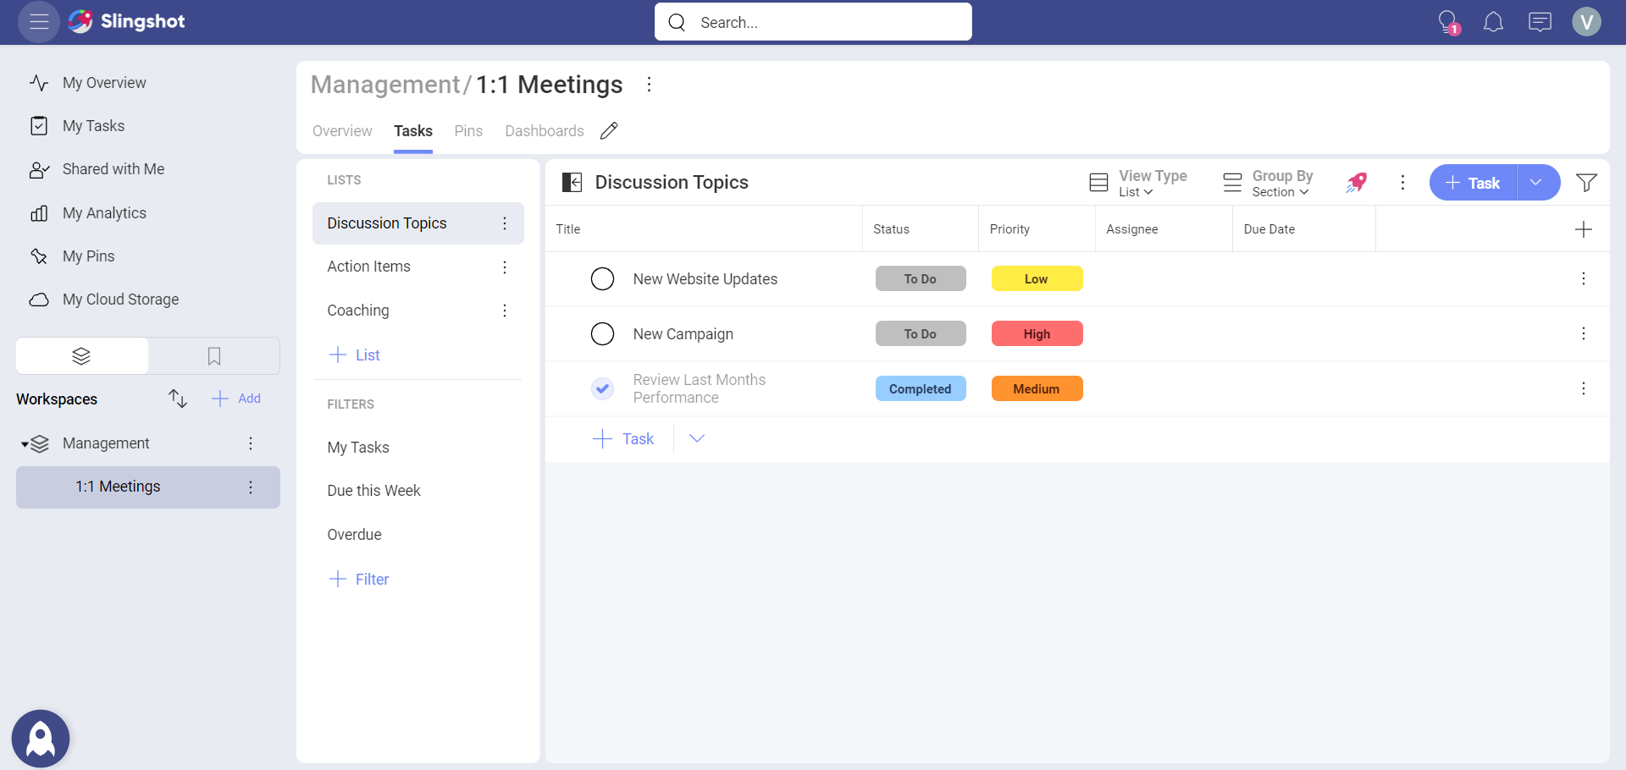Open more options for New Campaign row
The width and height of the screenshot is (1626, 770).
(1583, 333)
